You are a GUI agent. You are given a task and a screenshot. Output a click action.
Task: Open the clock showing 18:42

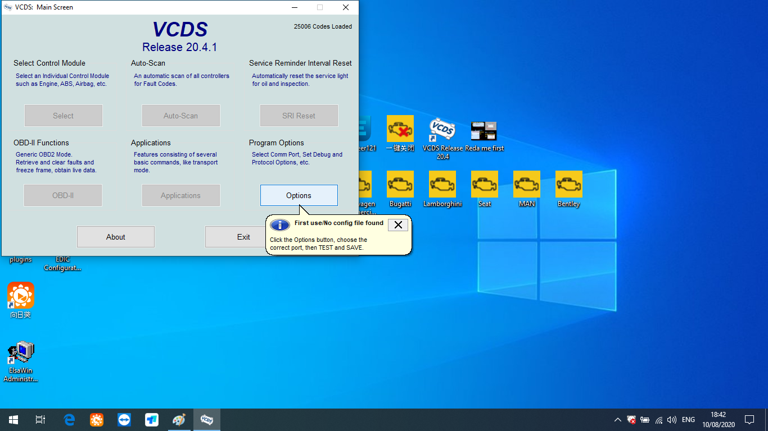[x=718, y=420]
